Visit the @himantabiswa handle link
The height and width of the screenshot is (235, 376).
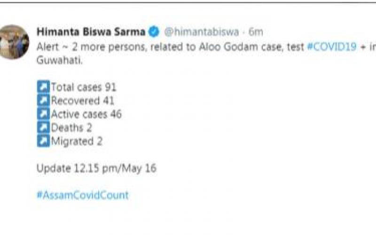pos(202,32)
